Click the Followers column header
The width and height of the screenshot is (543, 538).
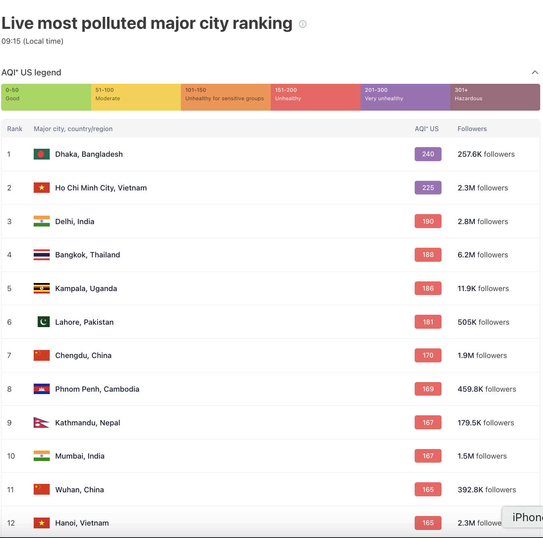pyautogui.click(x=472, y=129)
